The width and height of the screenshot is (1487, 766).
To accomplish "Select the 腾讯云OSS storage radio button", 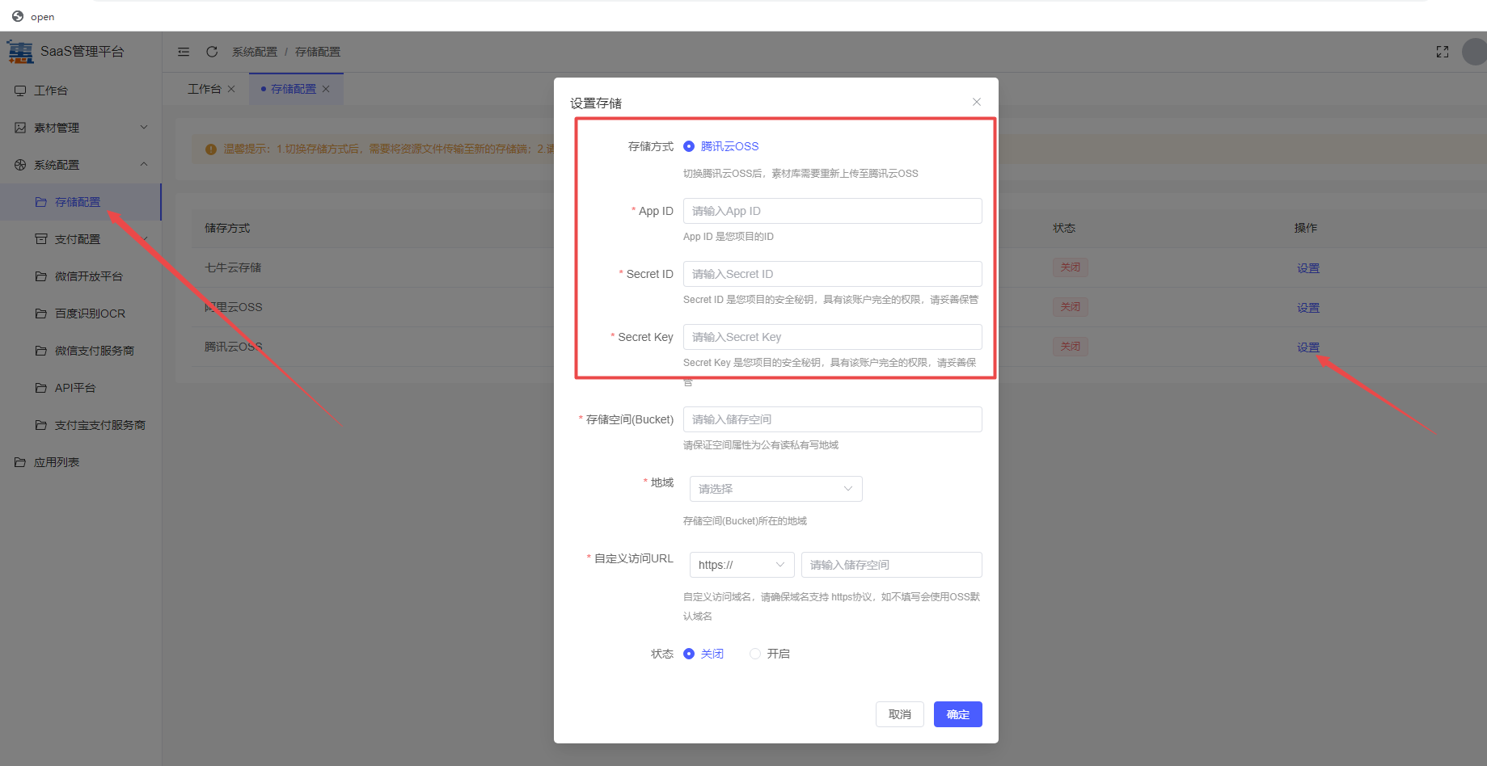I will point(689,146).
